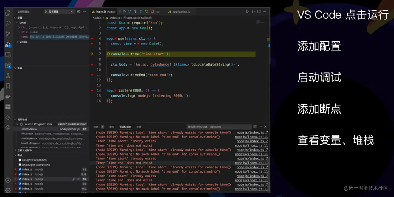Screen dimensions: 394x197
Task: Open the 调试控制台 debug console tab
Action: [x=125, y=127]
